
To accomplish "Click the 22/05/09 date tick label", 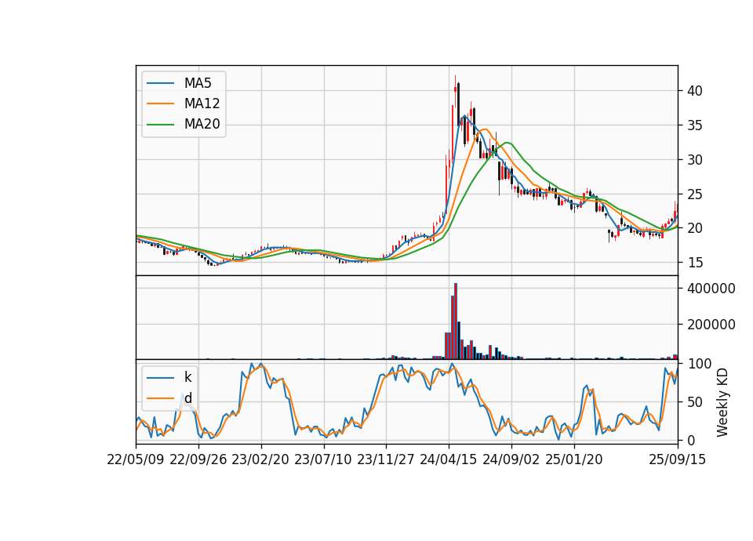I will click(x=136, y=459).
